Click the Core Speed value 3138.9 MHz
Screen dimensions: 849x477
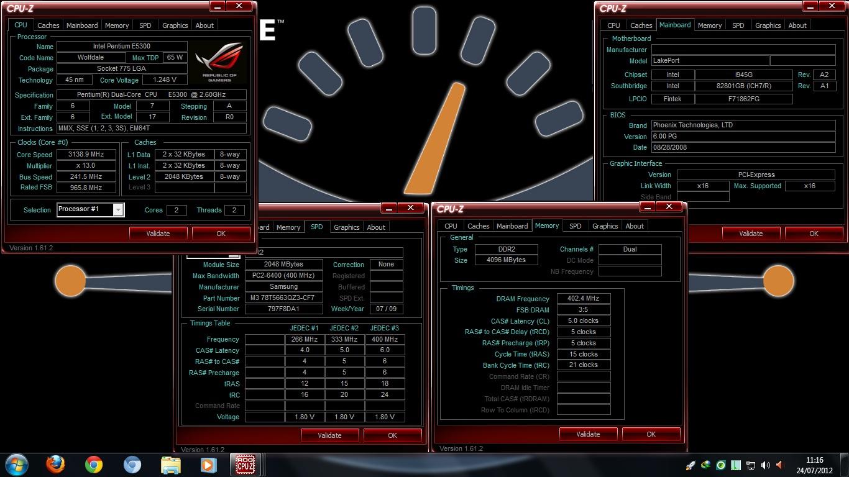point(86,155)
